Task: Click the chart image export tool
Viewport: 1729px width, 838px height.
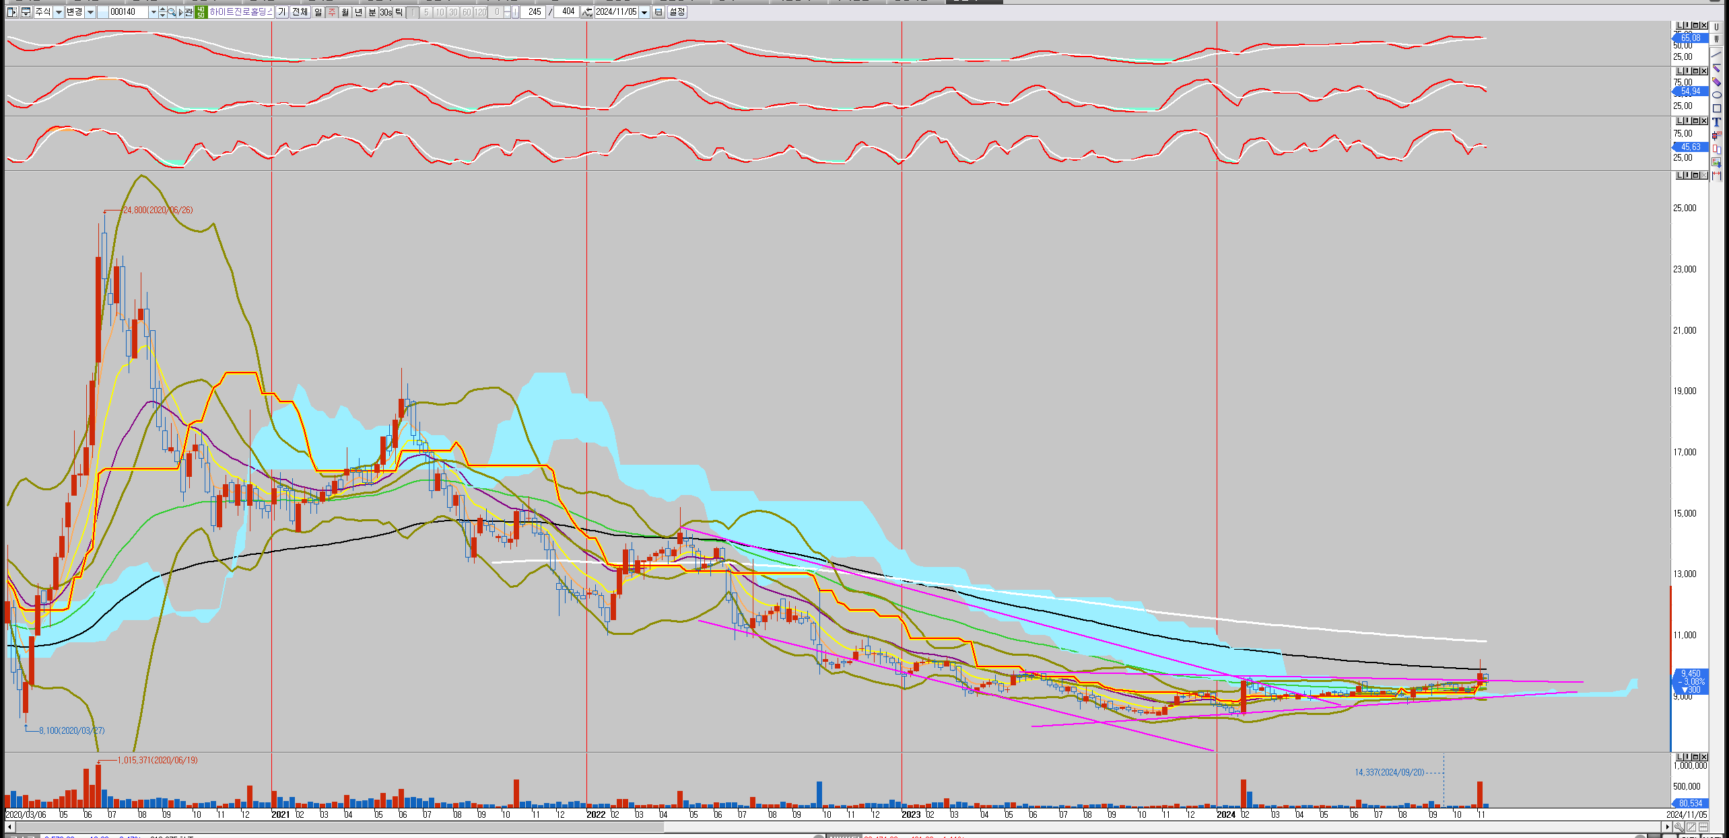Action: tap(1716, 162)
